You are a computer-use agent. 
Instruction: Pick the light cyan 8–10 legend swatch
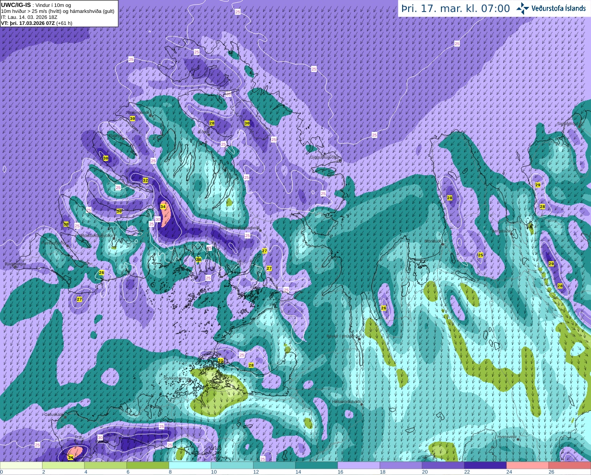tap(190, 465)
